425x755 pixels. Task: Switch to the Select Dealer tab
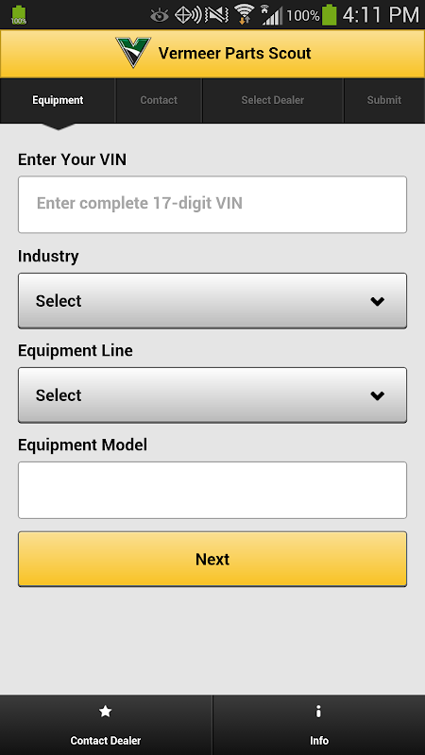click(x=273, y=101)
